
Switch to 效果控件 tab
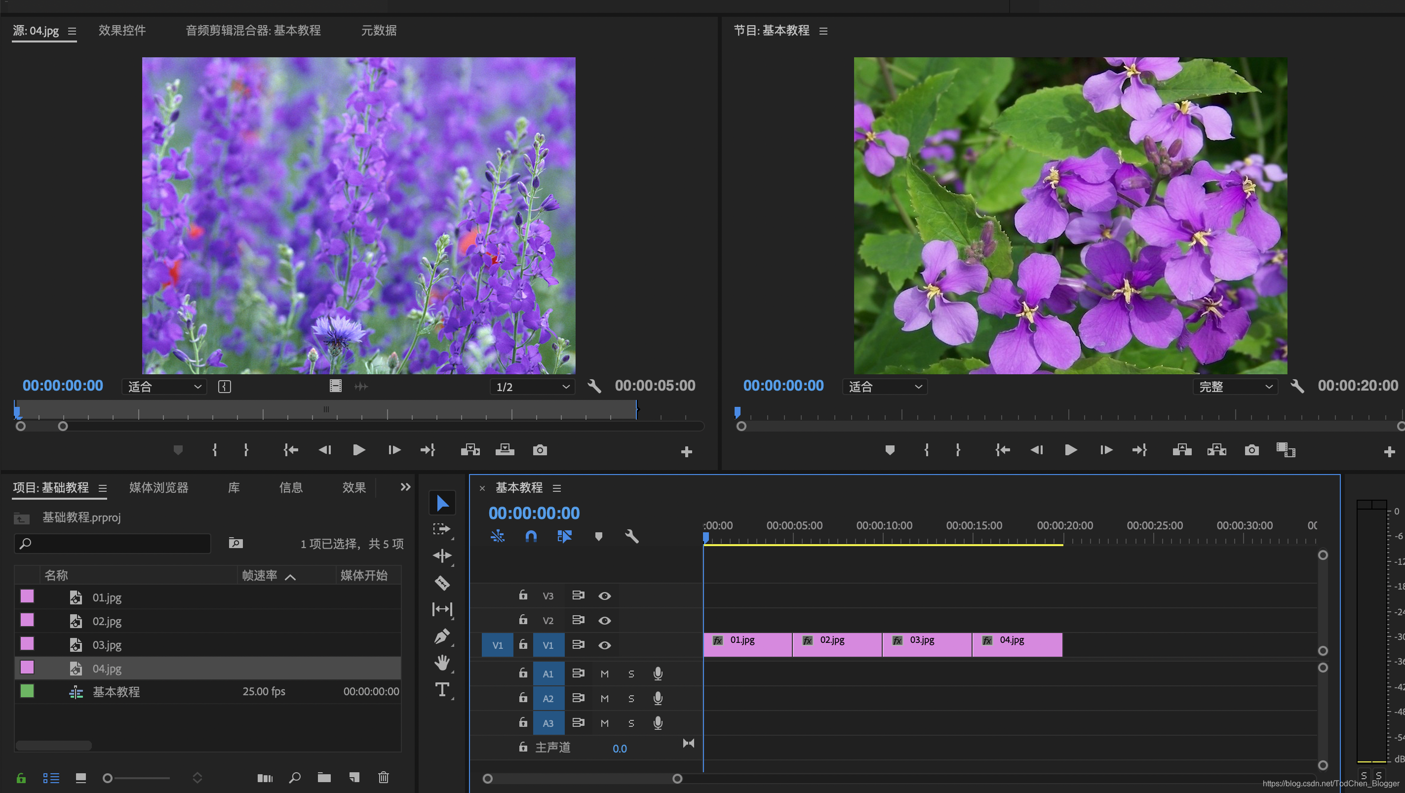[122, 31]
